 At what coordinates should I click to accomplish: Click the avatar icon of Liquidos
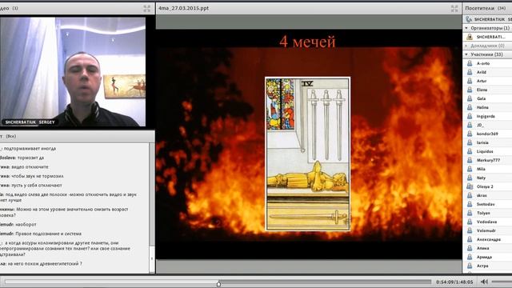[470, 151]
